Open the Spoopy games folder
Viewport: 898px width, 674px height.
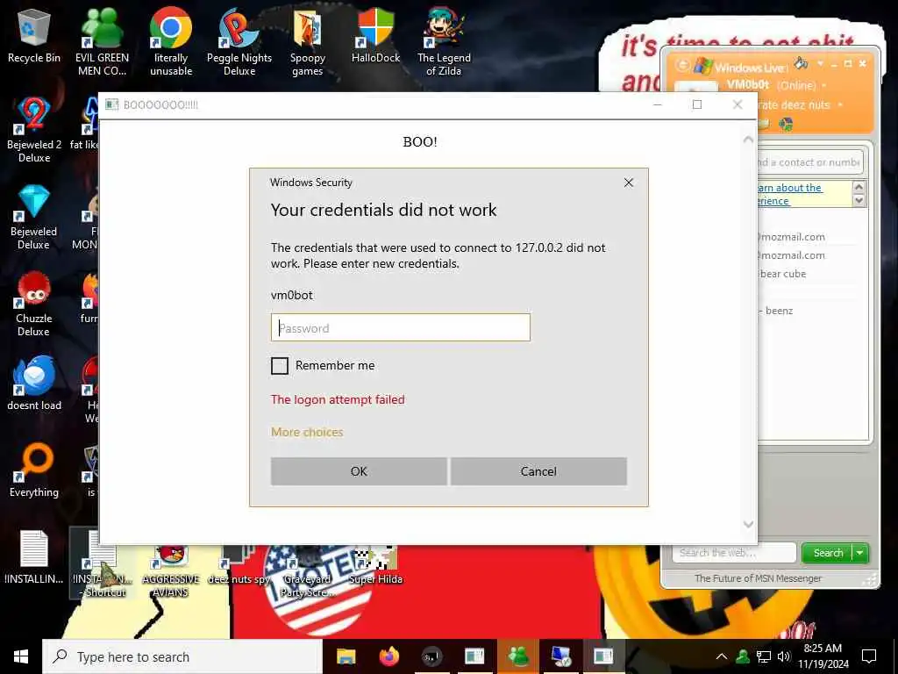click(x=308, y=41)
